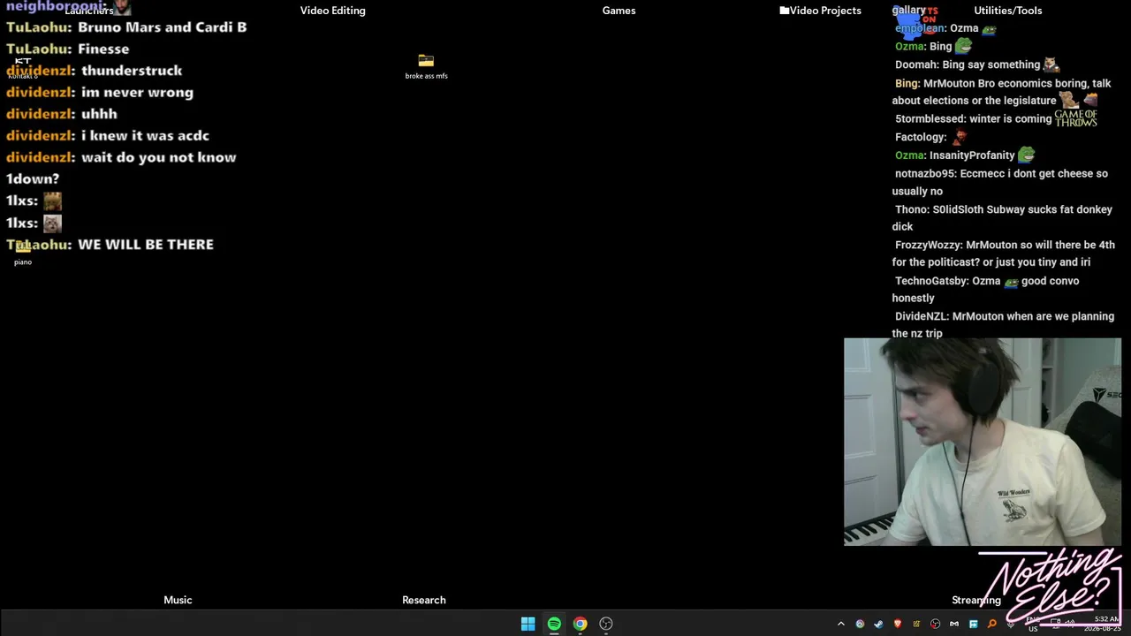Image resolution: width=1131 pixels, height=636 pixels.
Task: Click the Game of Throws emote
Action: (x=1075, y=118)
